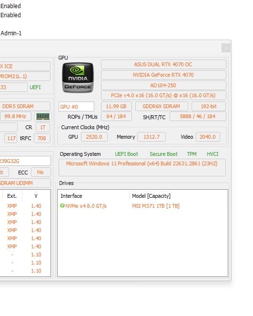Click the ECC value No
This screenshot has height=316, width=253.
click(40, 172)
